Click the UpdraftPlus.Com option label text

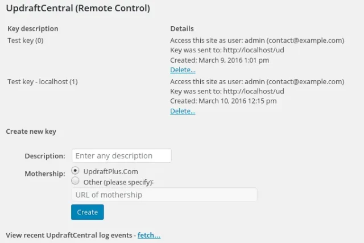point(110,171)
